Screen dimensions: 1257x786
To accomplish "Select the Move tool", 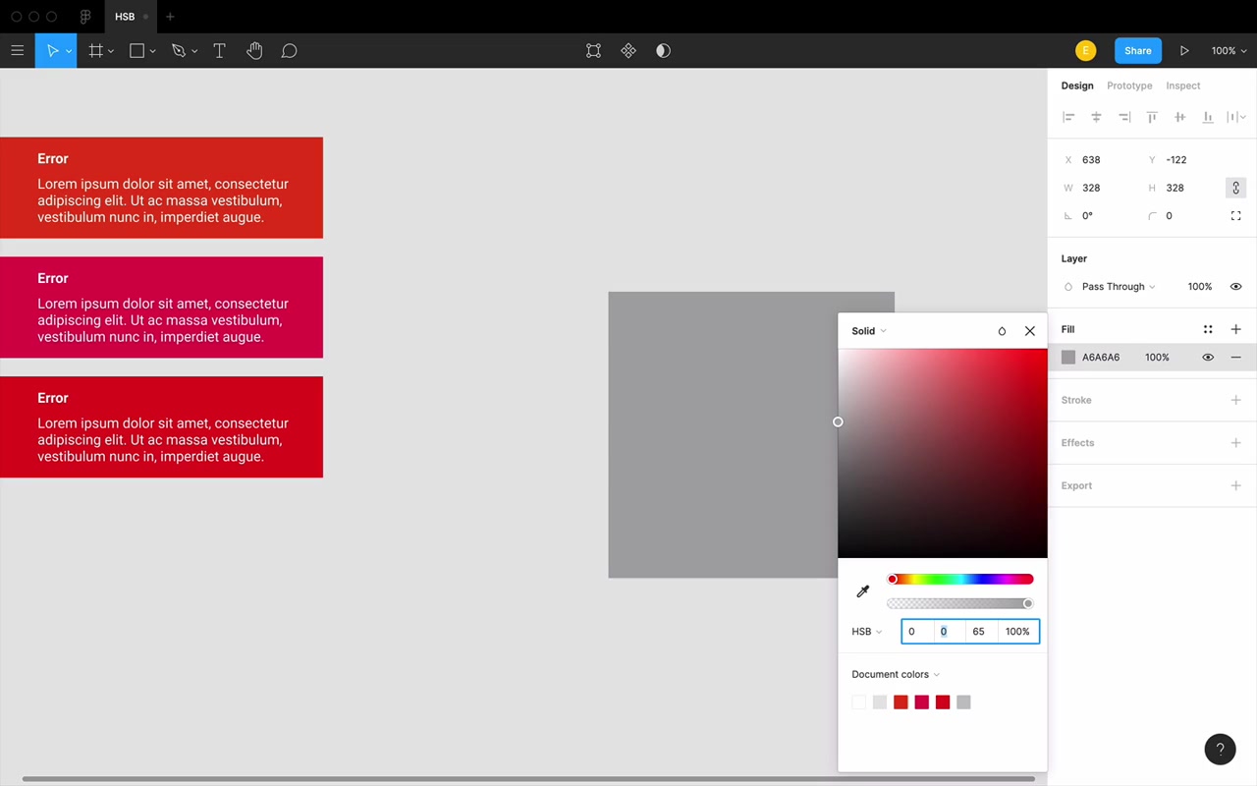I will click(x=52, y=51).
